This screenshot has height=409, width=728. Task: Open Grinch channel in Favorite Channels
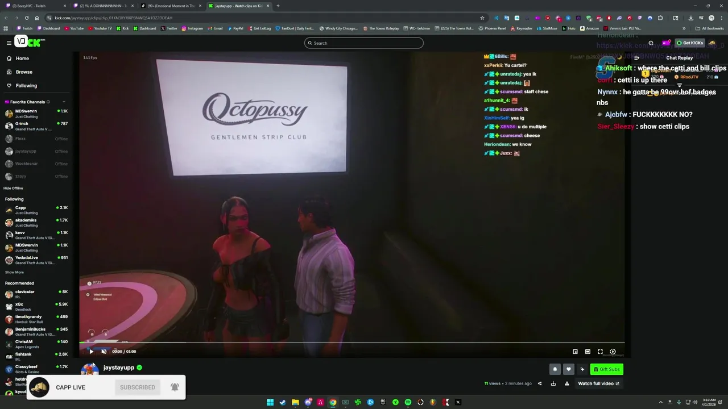[x=36, y=126]
